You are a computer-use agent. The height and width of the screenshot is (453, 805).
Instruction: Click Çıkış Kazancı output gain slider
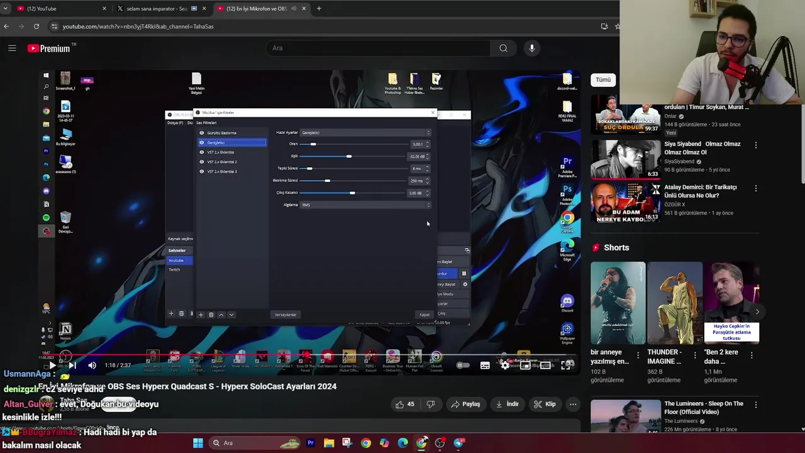353,193
